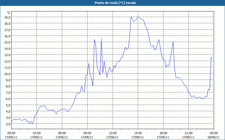
Task: Click the 06:00 time label
Action: point(62,133)
